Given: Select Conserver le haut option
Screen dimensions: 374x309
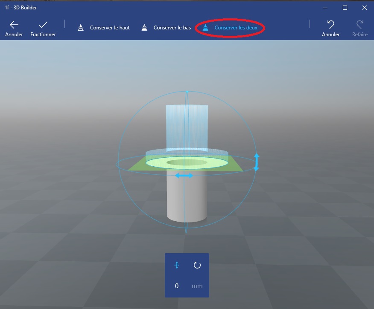Looking at the screenshot, I should 104,28.
